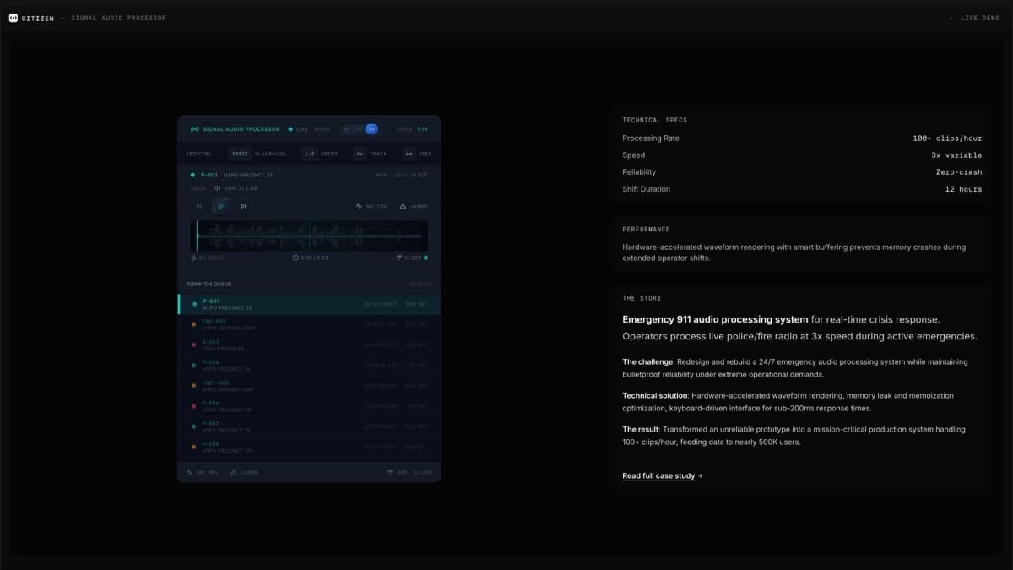Click the latency triangle icon in bottom status bar
This screenshot has width=1013, height=570.
coord(234,472)
